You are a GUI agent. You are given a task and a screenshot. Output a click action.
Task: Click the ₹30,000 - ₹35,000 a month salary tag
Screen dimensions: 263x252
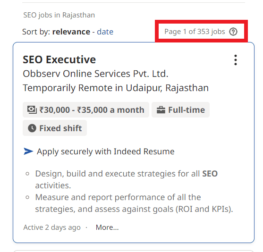point(86,110)
